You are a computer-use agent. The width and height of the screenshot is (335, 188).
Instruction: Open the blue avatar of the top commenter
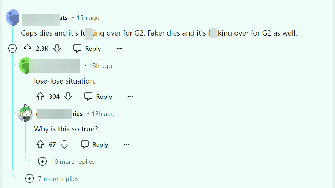coord(13,18)
